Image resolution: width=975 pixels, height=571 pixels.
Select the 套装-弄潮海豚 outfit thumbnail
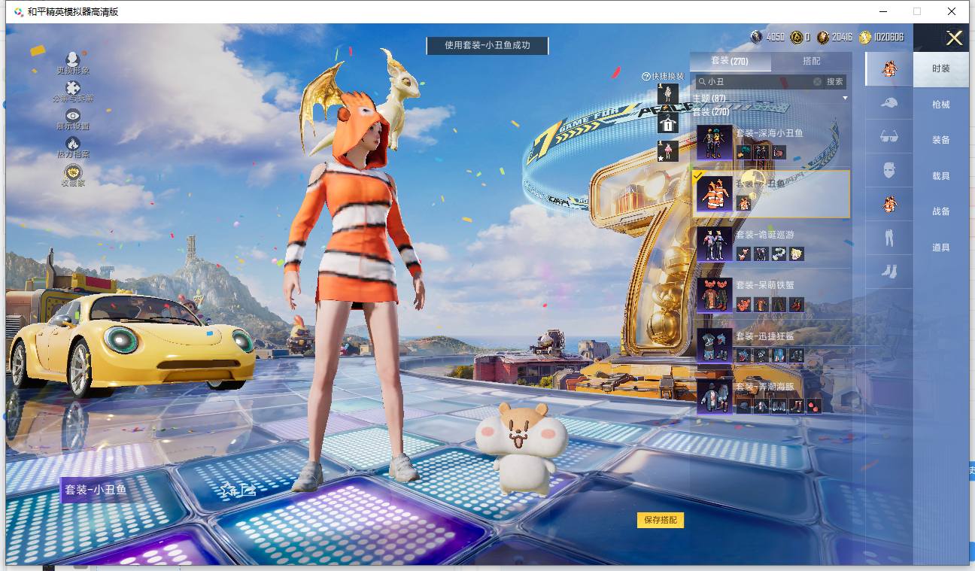point(714,396)
